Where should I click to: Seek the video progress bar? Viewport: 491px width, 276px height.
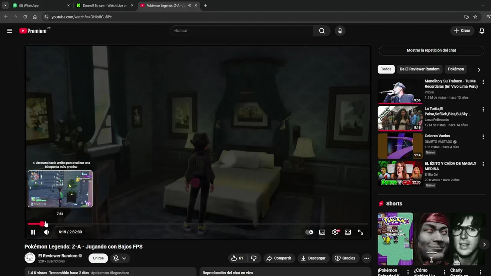pyautogui.click(x=198, y=224)
